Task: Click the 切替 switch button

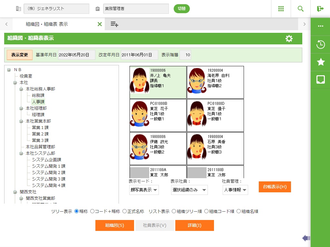Action: click(182, 9)
